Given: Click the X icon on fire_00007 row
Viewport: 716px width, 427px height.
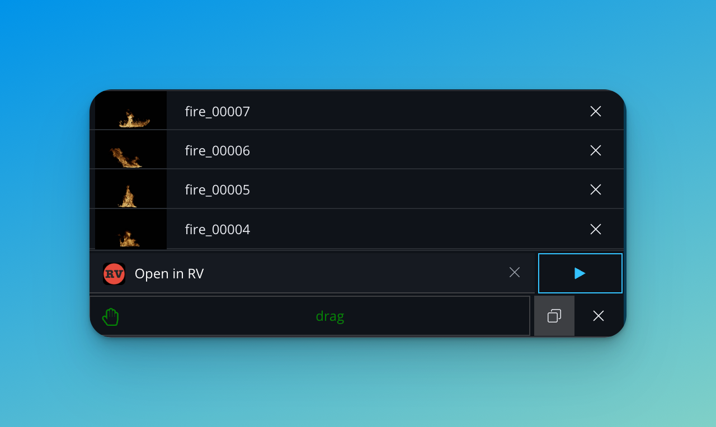Looking at the screenshot, I should [595, 111].
